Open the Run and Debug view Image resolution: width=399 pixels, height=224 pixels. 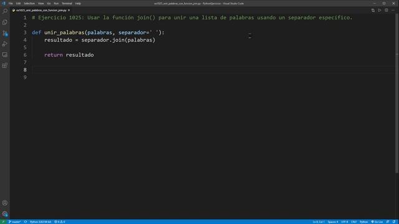point(5,44)
